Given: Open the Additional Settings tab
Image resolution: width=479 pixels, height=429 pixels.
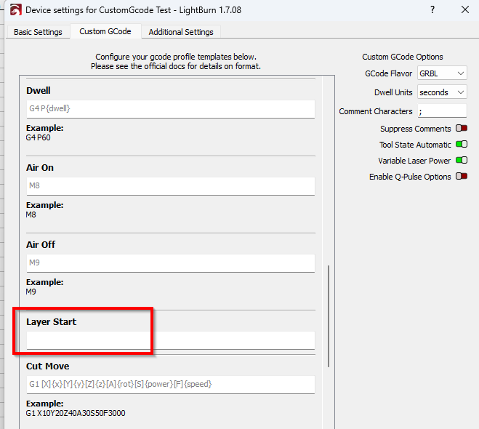Looking at the screenshot, I should [x=181, y=32].
